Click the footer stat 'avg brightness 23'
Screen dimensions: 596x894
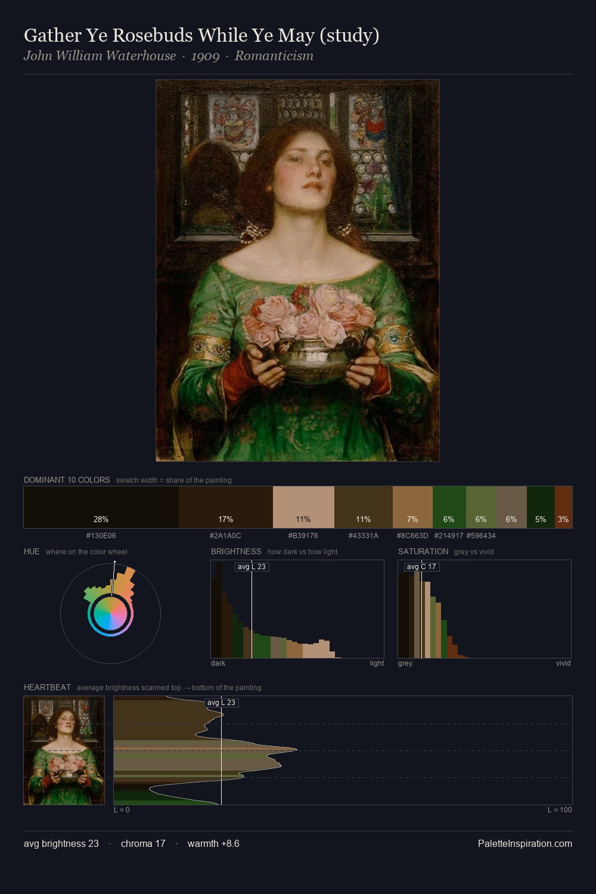point(61,843)
